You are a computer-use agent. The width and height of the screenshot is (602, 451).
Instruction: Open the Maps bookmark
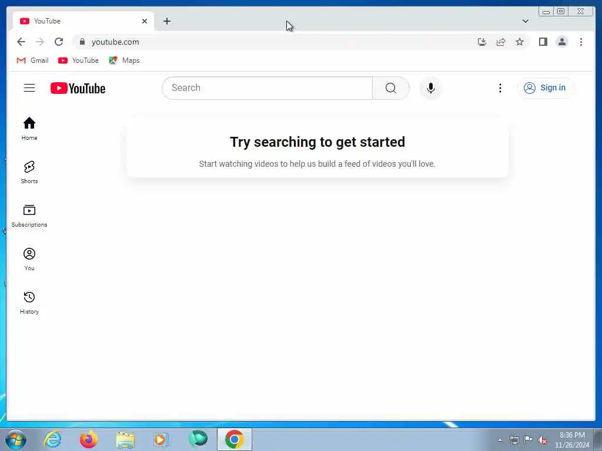124,60
